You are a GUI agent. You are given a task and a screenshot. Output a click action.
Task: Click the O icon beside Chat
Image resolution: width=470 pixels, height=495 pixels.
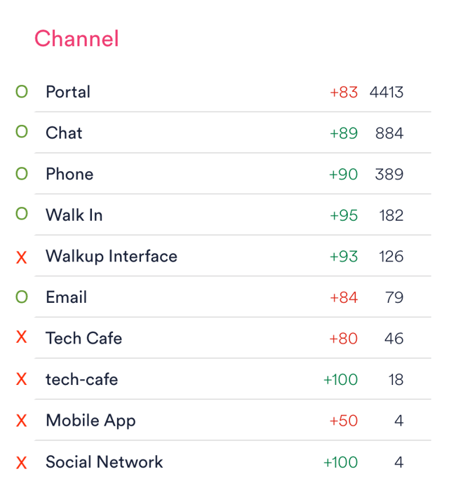point(22,133)
